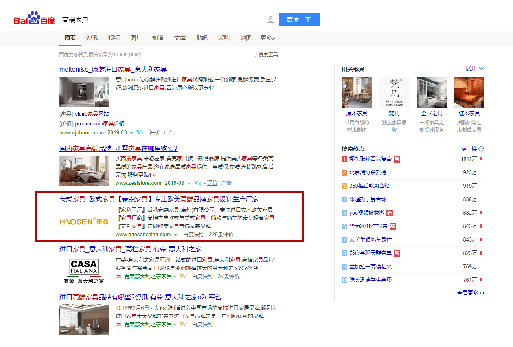Expand dropdown arrow after zeststore.com 2019-03
Screen dimensions: 513x347
tap(189, 184)
